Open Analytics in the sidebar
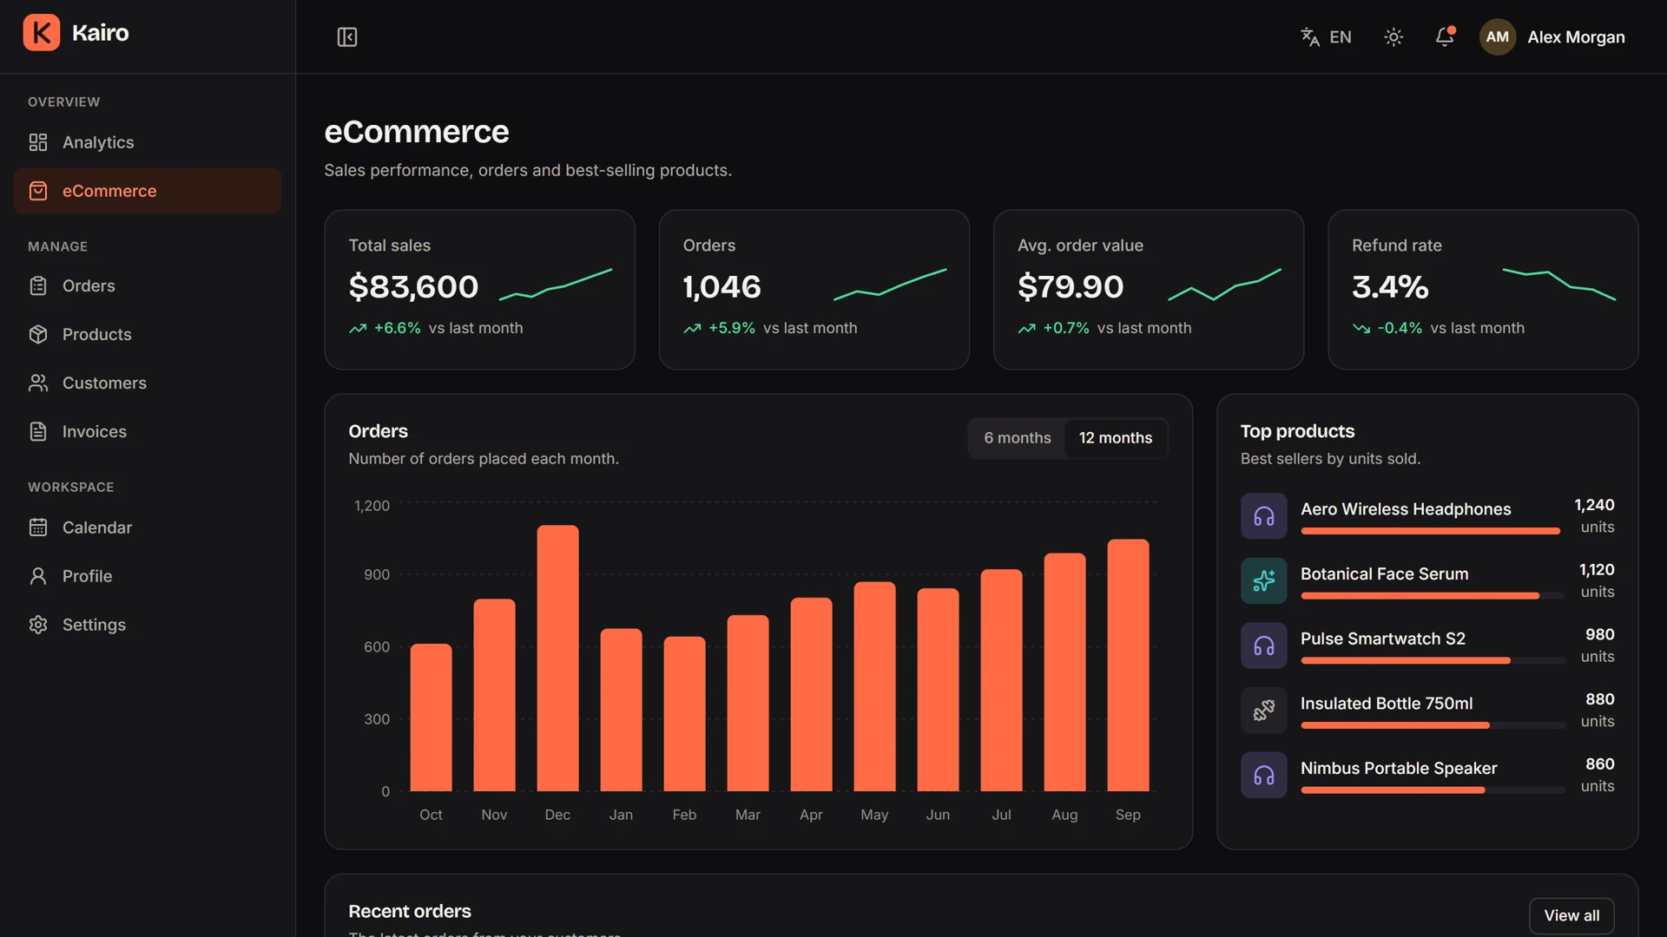This screenshot has width=1667, height=937. point(148,142)
